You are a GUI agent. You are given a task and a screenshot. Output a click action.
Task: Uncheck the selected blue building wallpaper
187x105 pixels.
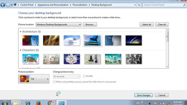85,36
